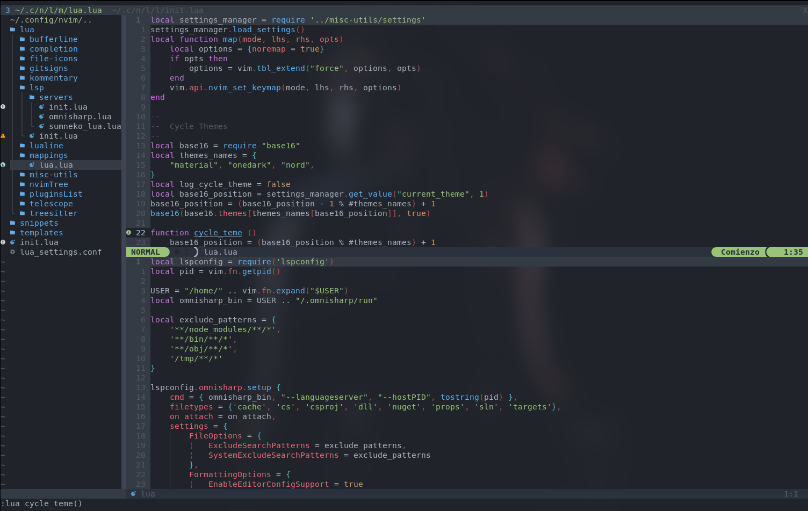Select the ~/.config/nvim/.. root path

(51, 20)
